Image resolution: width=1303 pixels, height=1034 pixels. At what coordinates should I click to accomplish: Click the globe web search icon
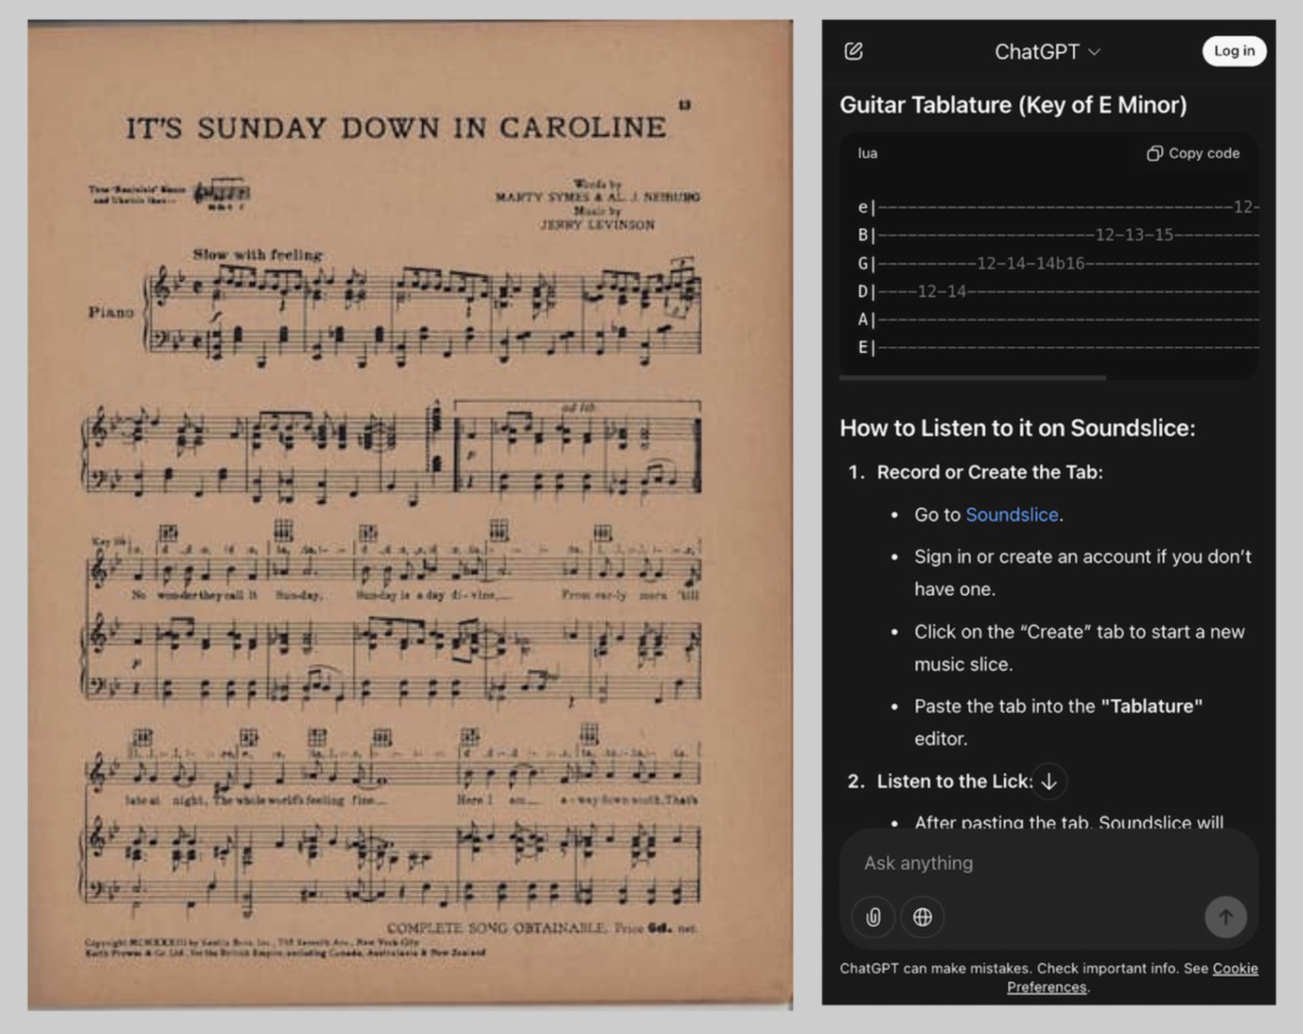(x=922, y=917)
